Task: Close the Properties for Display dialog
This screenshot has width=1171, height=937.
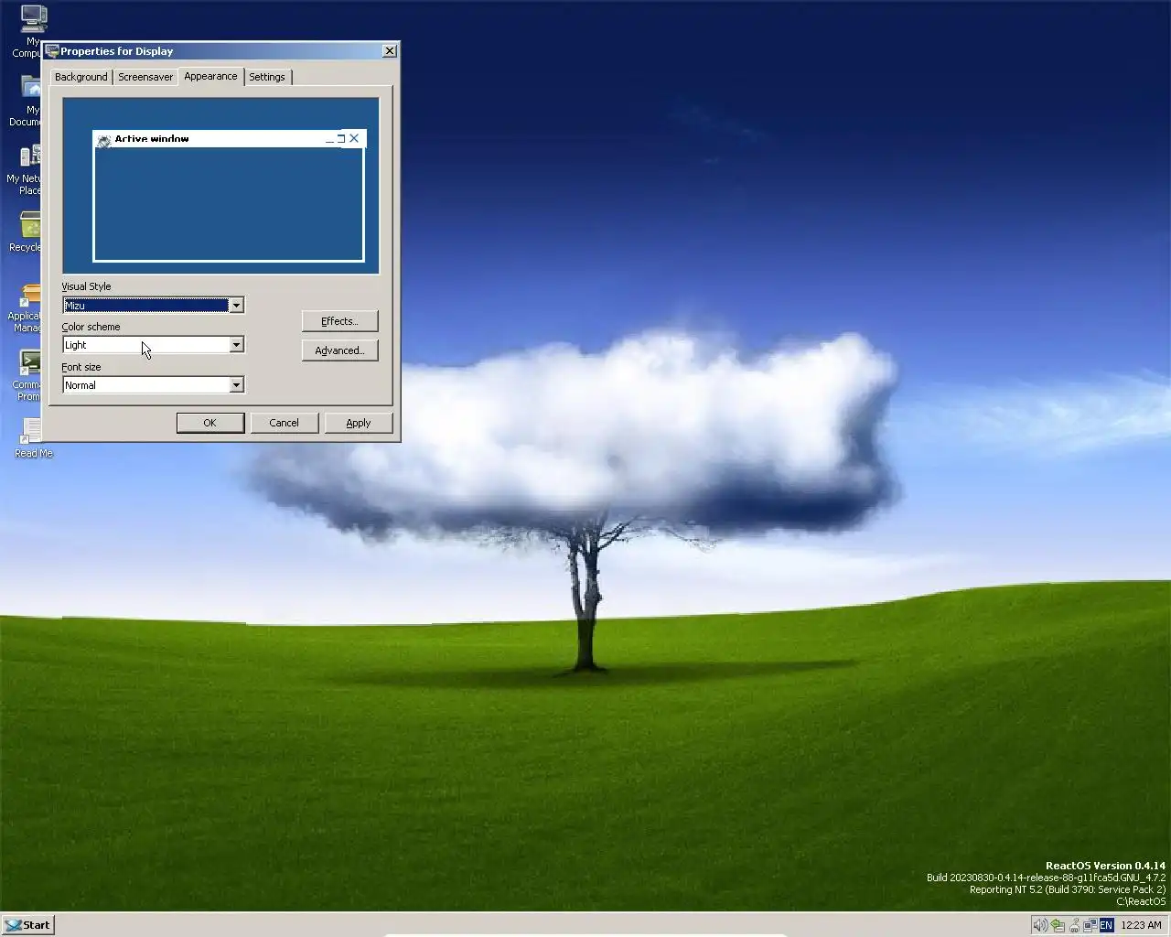Action: (x=390, y=51)
